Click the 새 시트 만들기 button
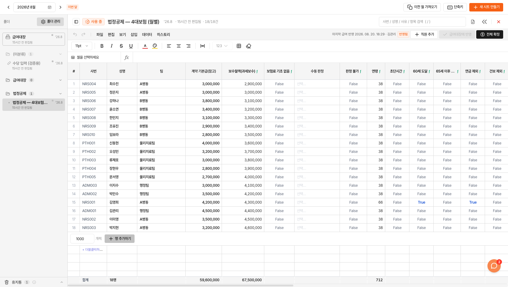508x287 pixels. point(486,7)
